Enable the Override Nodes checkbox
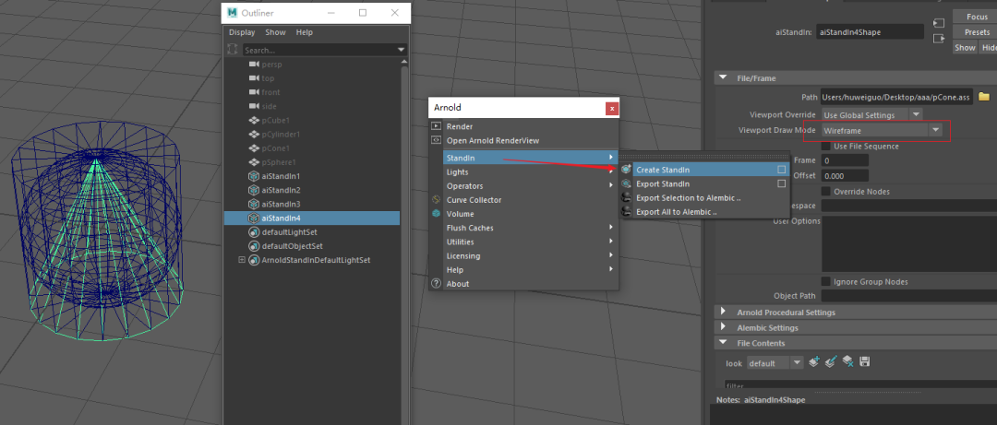 coord(826,191)
